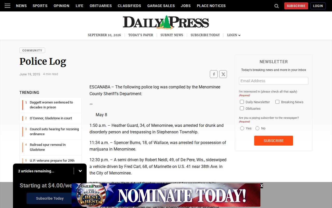Open the Classifieds menu item
Image resolution: width=332 pixels, height=208 pixels.
[129, 6]
